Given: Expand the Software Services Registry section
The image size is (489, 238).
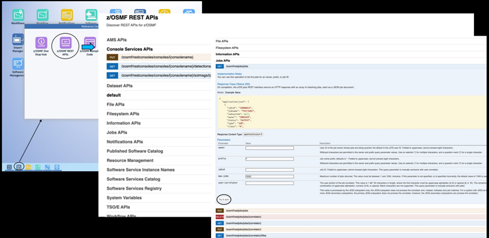Looking at the screenshot, I should tap(134, 189).
